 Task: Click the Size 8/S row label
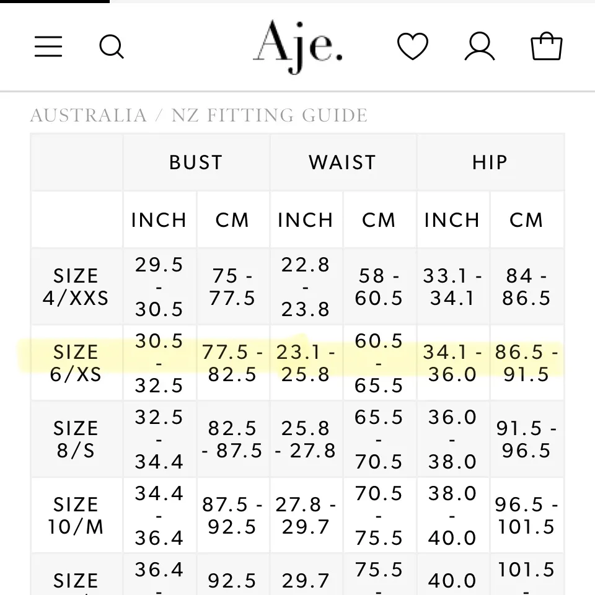[x=76, y=439]
